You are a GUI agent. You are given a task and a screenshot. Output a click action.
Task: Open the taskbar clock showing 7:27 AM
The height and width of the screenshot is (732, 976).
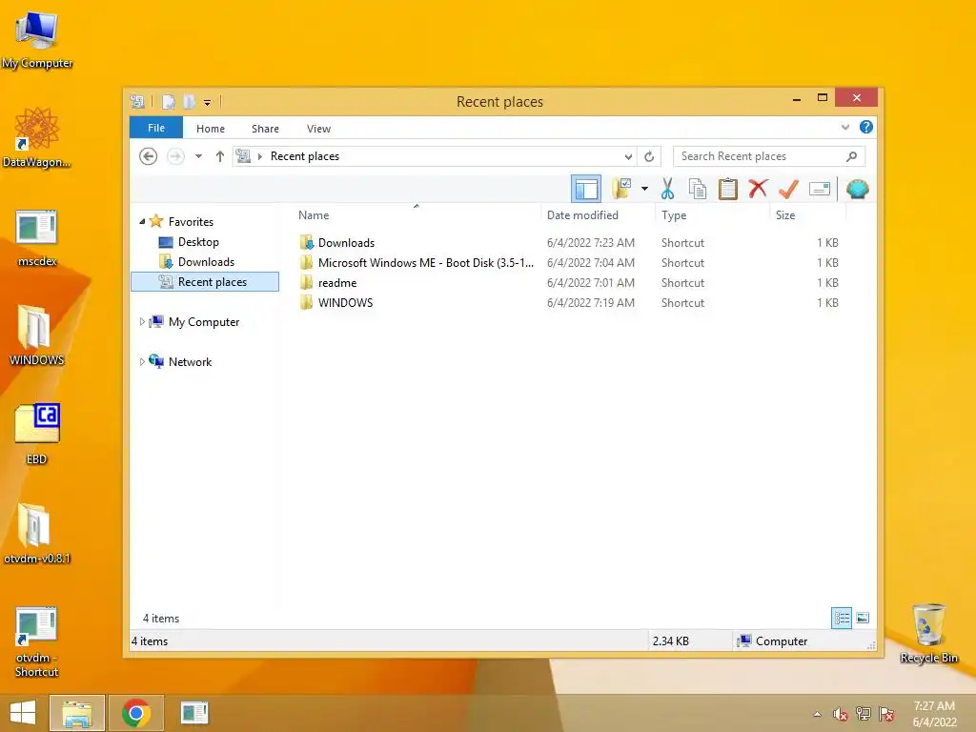934,714
